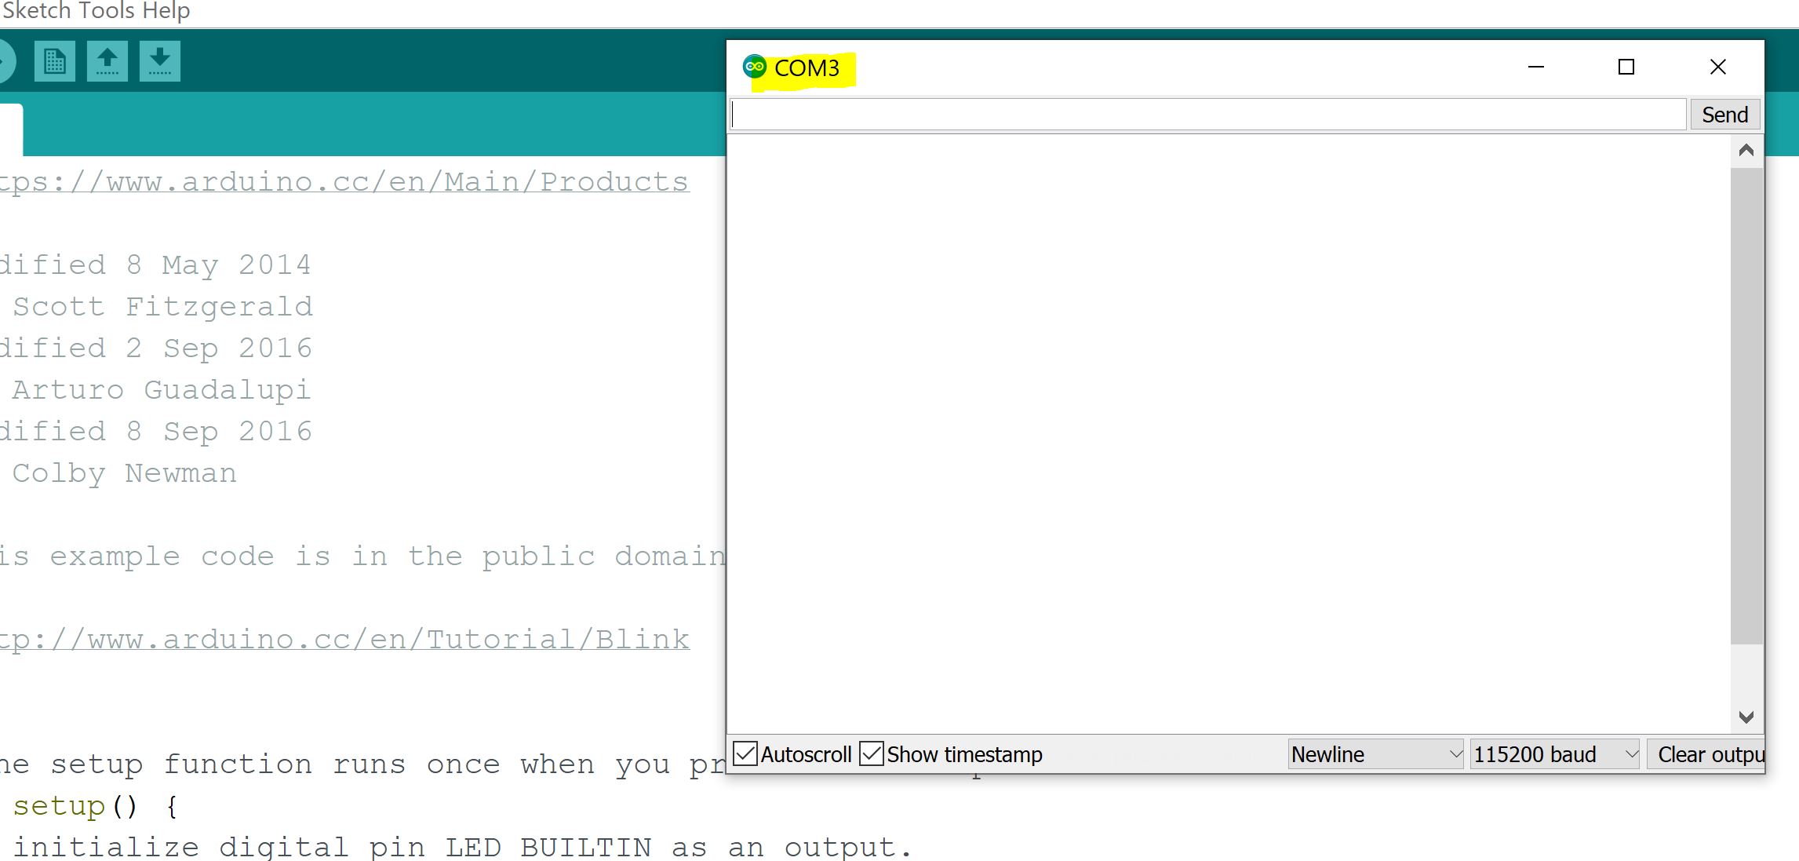Open the 115200 baud rate dropdown
The image size is (1799, 861).
point(1554,754)
